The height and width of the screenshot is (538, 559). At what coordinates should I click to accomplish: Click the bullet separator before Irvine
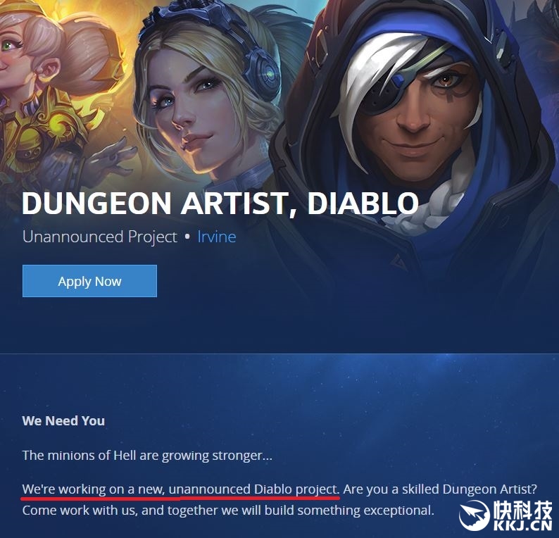tap(187, 237)
